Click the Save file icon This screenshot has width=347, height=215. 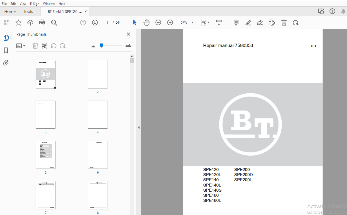7,23
